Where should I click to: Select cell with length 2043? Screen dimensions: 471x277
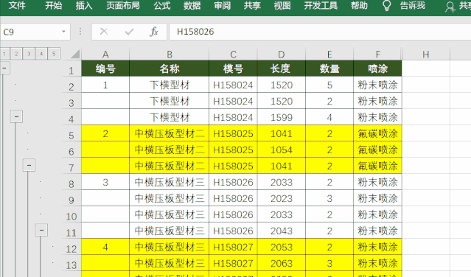point(282,231)
